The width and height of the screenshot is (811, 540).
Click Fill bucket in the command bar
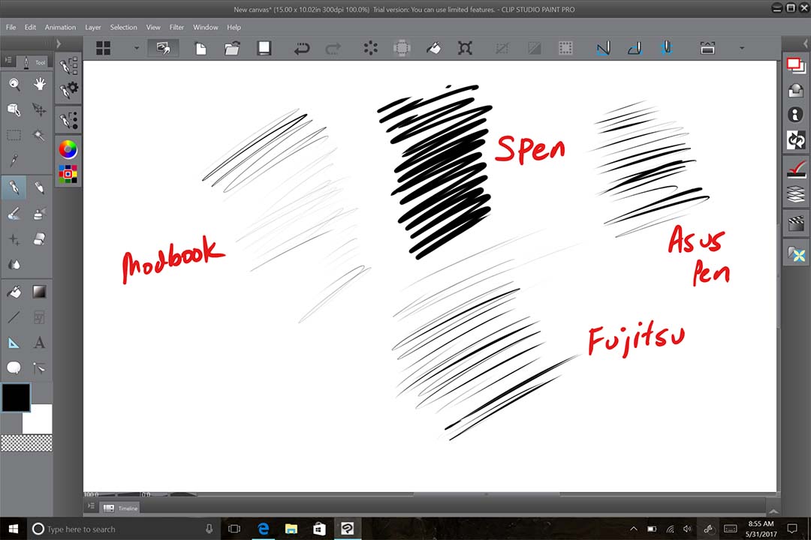(x=433, y=49)
